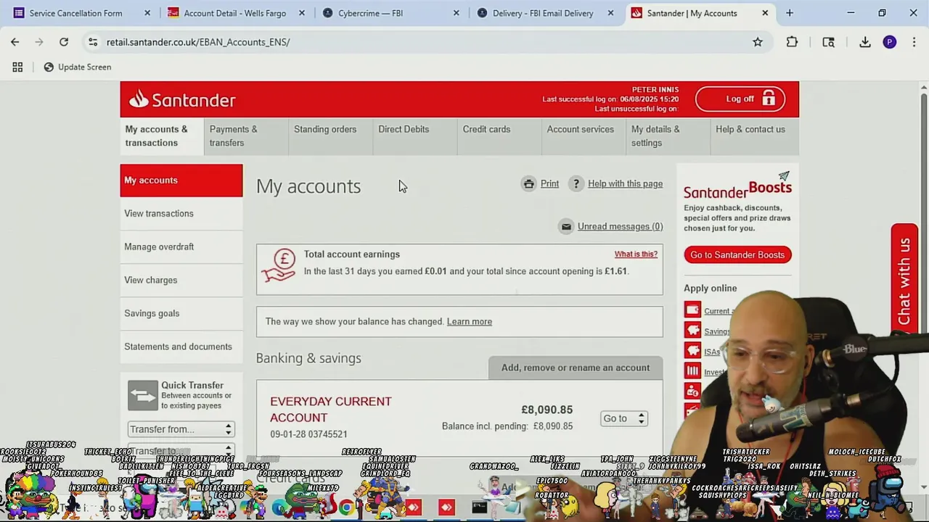Screen dimensions: 929x522
Task: Click the Investments bar chart icon
Action: [692, 371]
